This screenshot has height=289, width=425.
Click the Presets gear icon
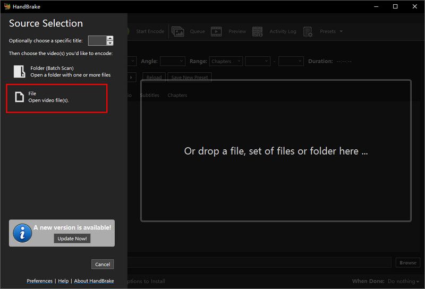coord(308,32)
